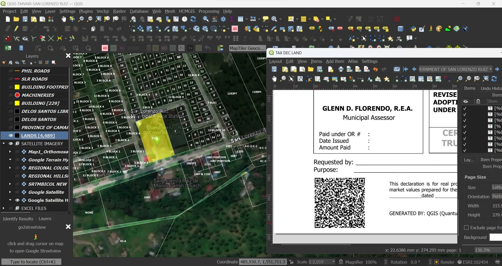
Task: Print the layout with printer icon
Action: coord(341,69)
